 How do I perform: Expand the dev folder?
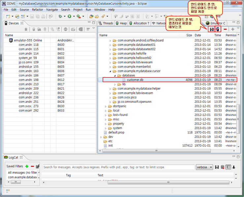[101, 137]
